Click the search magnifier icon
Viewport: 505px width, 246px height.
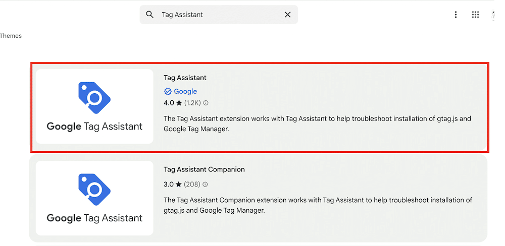(x=149, y=15)
